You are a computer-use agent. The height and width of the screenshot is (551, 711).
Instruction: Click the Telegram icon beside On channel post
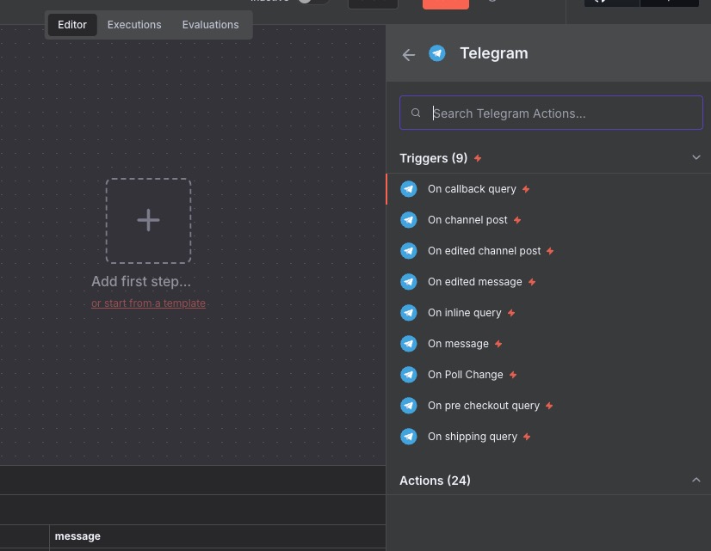tap(409, 220)
